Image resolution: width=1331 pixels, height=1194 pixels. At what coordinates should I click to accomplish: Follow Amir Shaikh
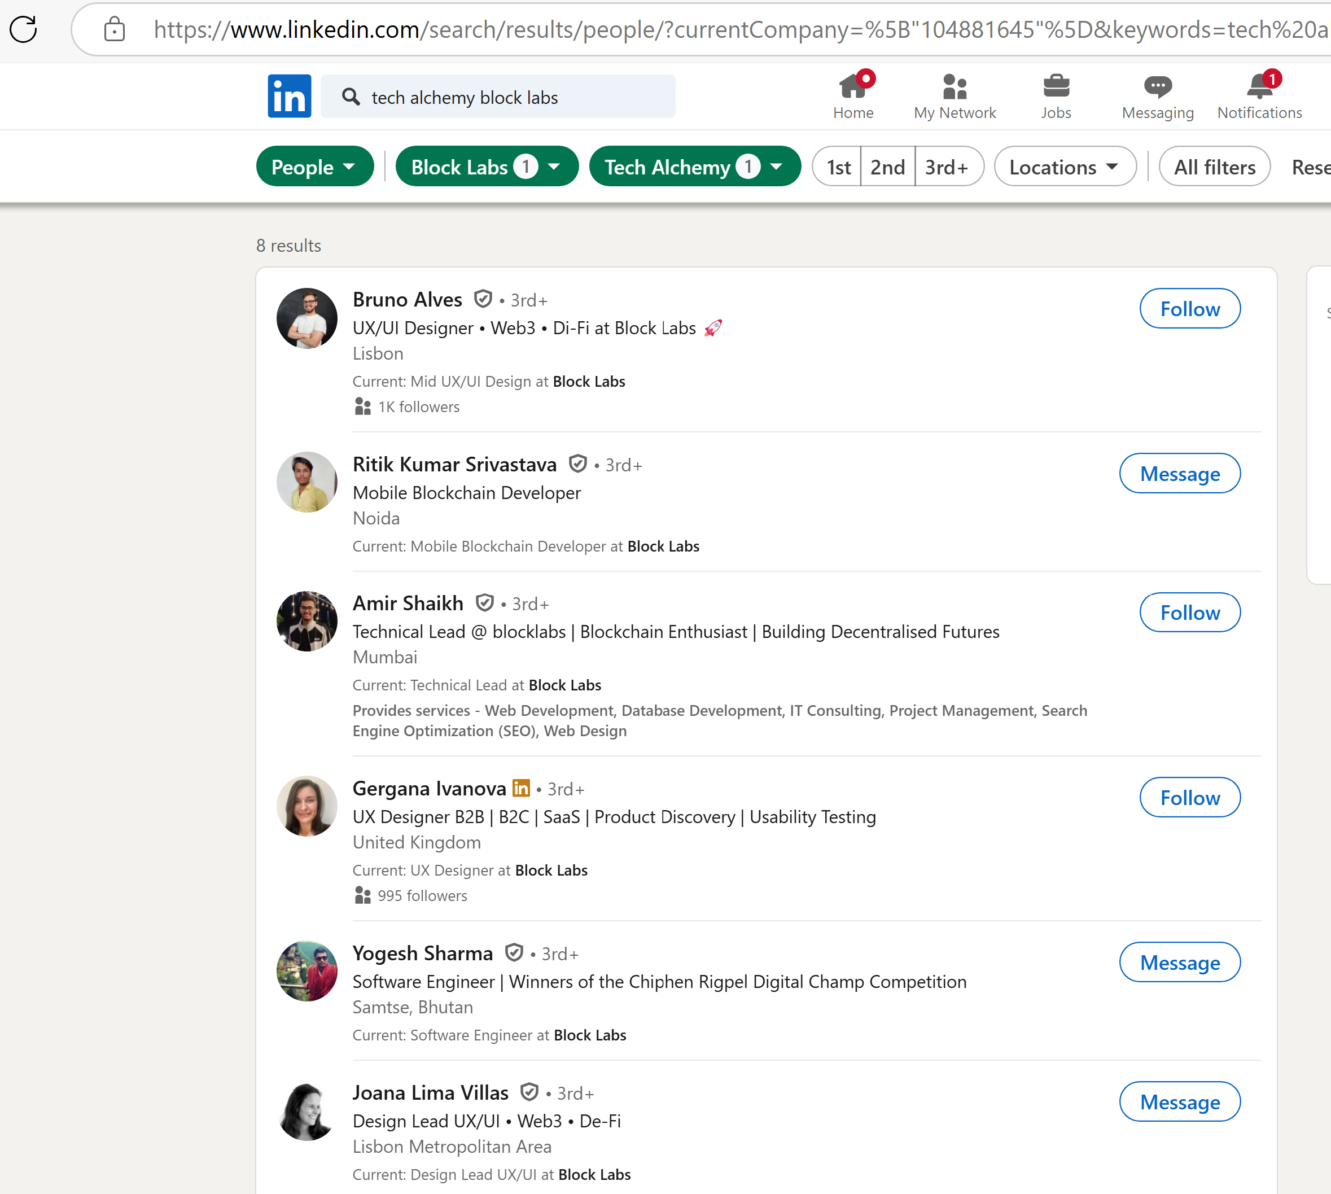point(1190,613)
